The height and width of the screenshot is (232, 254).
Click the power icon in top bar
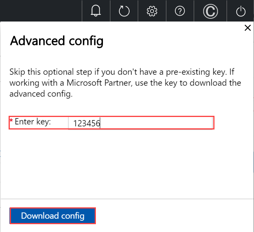241,11
